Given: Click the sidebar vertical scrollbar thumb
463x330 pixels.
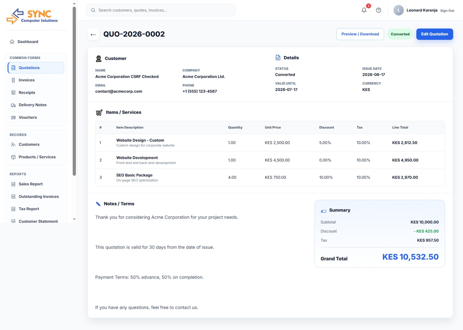Looking at the screenshot, I should (74, 91).
